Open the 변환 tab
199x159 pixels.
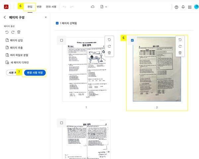(39, 7)
